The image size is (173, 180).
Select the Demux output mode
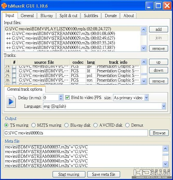pyautogui.click(x=127, y=125)
